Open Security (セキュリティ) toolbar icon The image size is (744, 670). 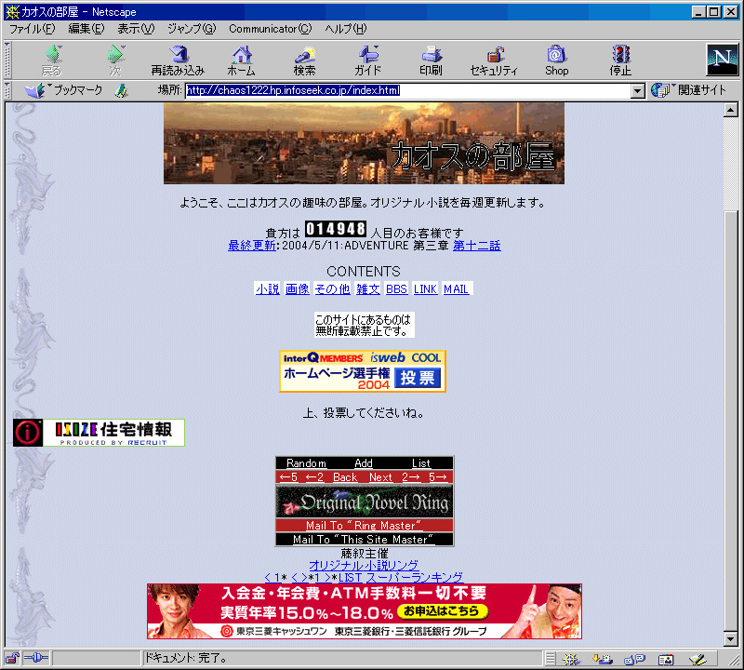tap(494, 60)
